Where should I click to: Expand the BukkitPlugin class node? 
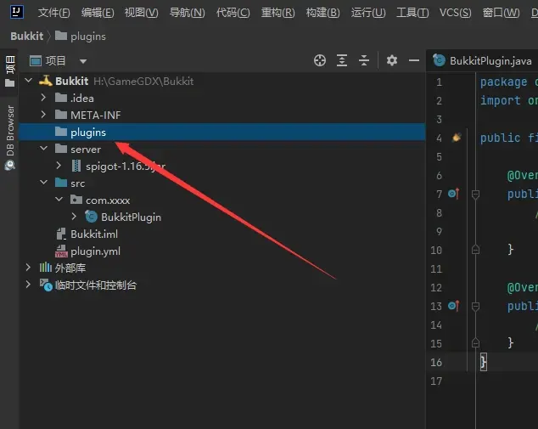74,217
